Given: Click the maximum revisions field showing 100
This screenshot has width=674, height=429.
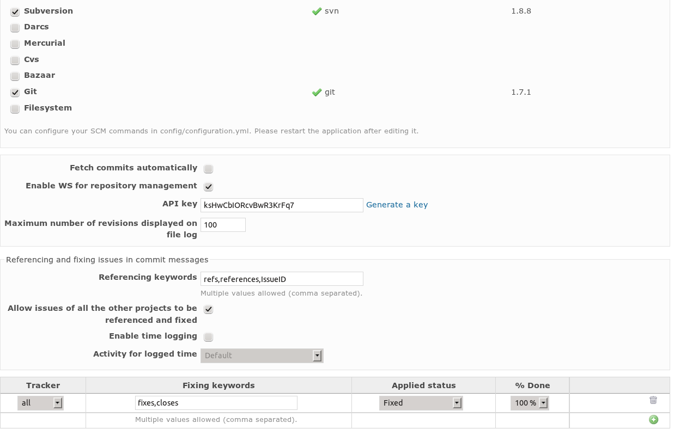Looking at the screenshot, I should click(x=223, y=225).
